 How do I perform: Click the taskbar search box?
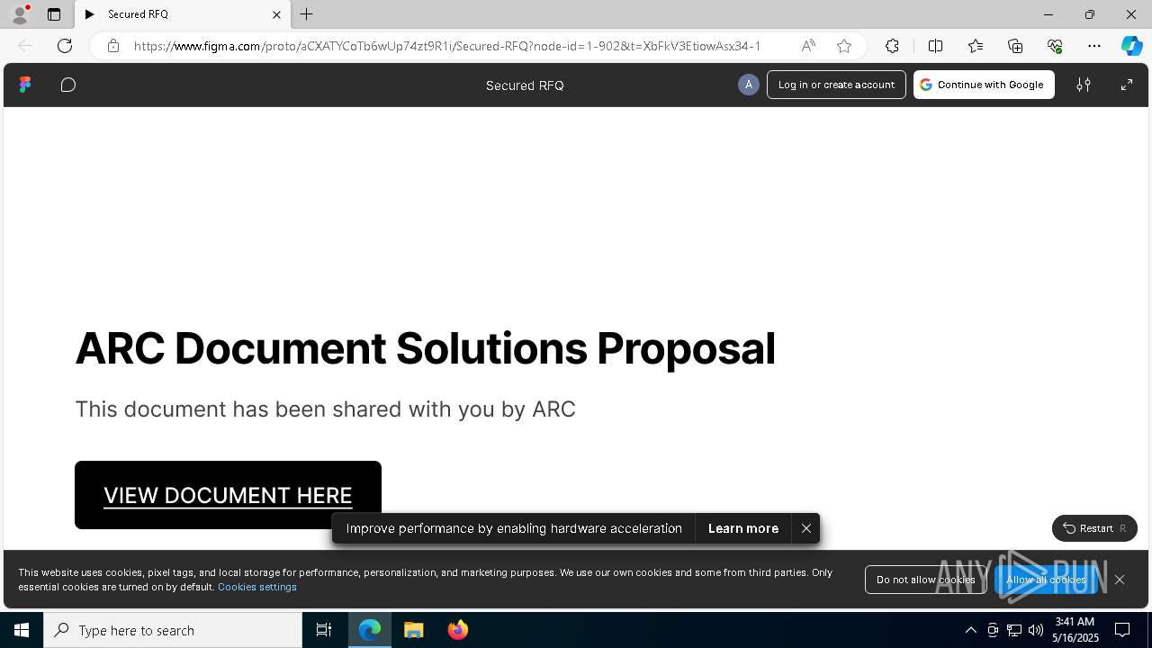coord(173,630)
